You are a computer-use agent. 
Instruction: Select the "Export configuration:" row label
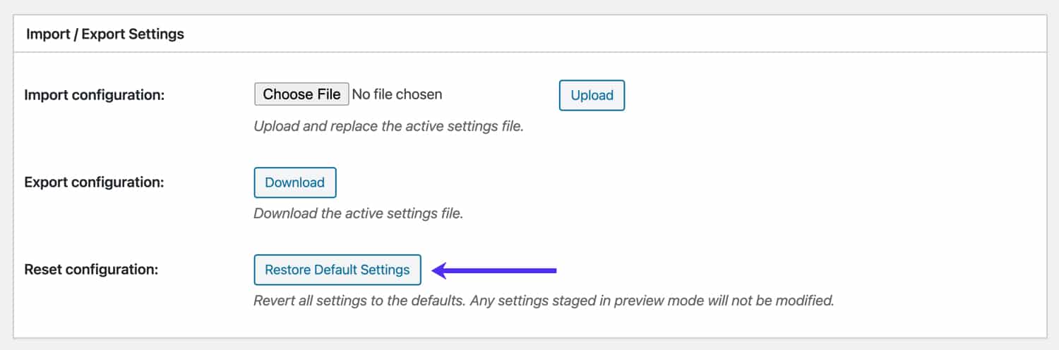click(x=94, y=182)
